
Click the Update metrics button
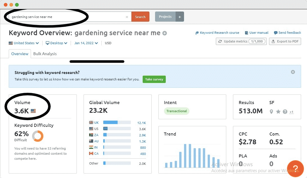click(241, 41)
